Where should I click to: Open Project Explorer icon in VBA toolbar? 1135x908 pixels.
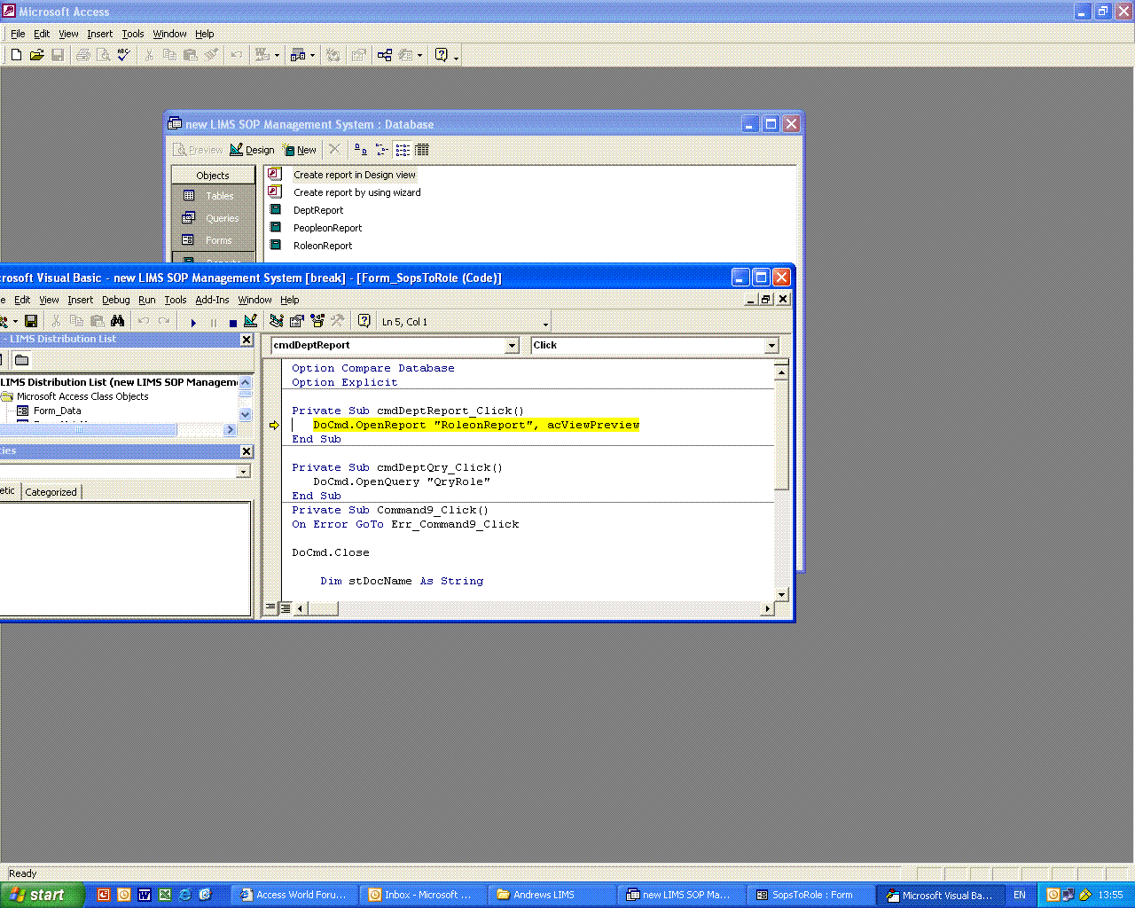[x=277, y=321]
